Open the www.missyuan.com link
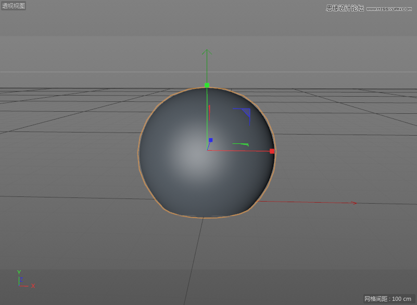The width and height of the screenshot is (417, 305). [x=390, y=8]
